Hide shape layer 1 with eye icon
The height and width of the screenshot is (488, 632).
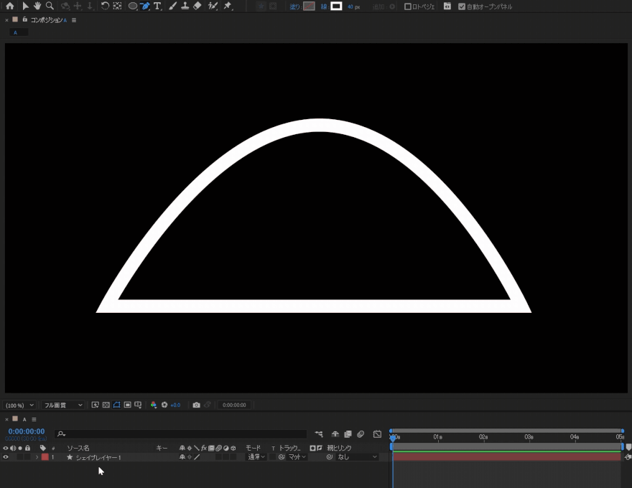[x=6, y=457]
